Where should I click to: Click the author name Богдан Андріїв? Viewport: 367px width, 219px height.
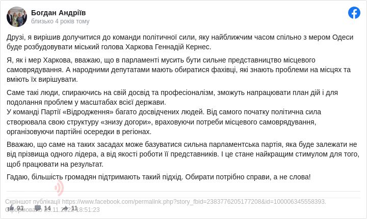59,12
